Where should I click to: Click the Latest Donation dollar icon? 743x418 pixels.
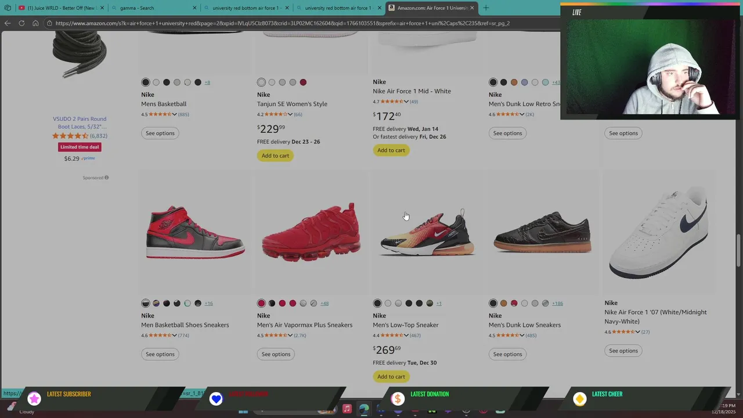pyautogui.click(x=398, y=398)
